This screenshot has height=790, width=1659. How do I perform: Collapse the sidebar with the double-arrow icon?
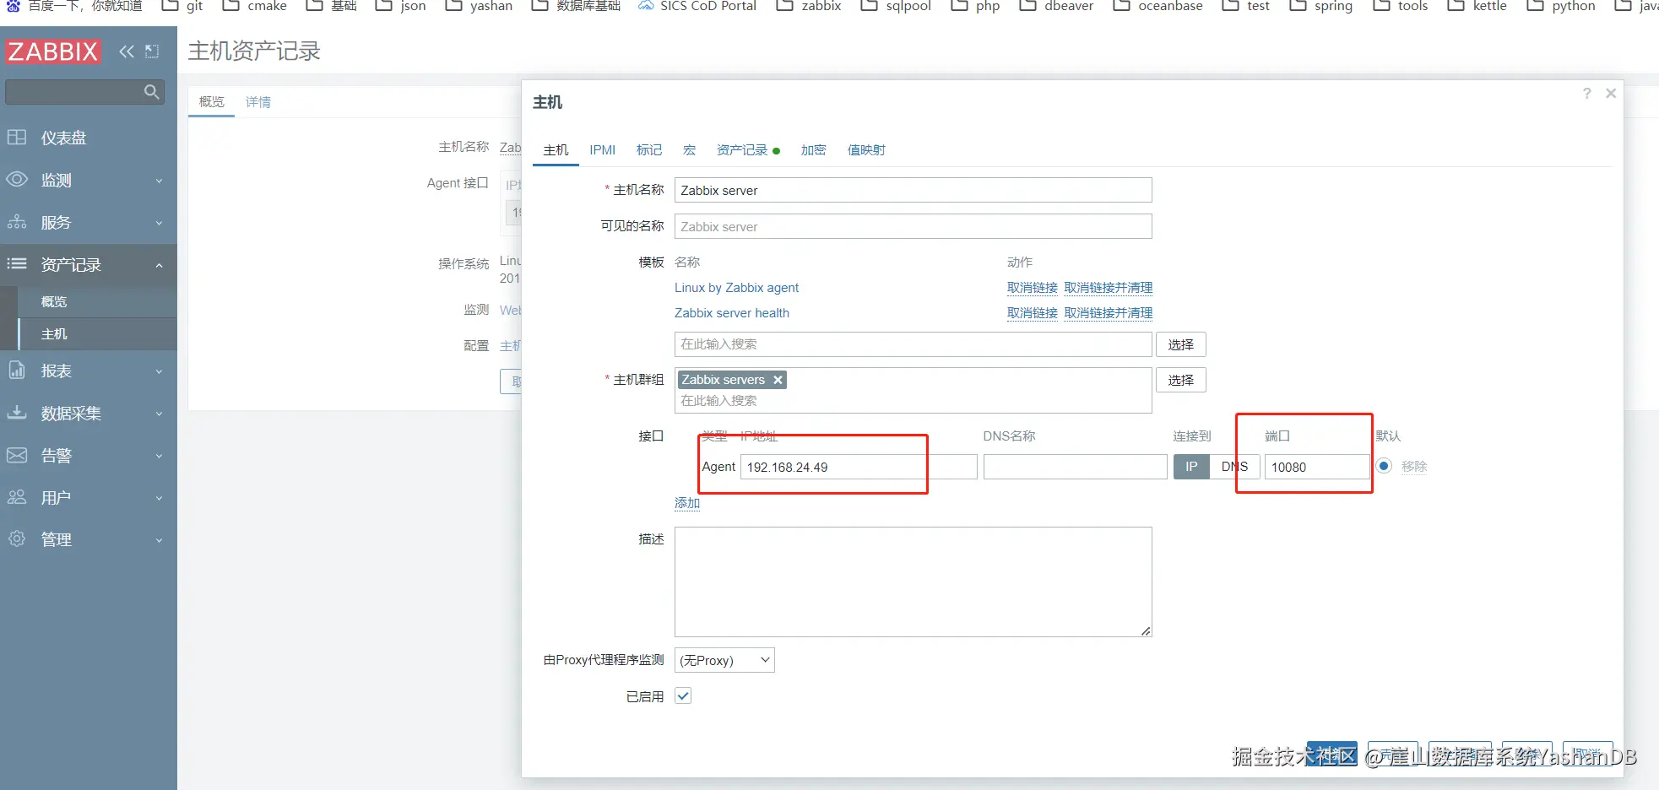(x=127, y=51)
